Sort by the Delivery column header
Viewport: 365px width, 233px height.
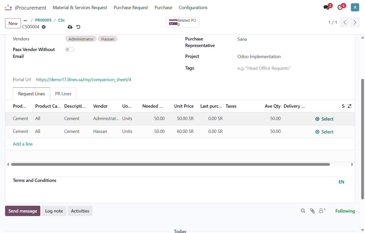294,106
